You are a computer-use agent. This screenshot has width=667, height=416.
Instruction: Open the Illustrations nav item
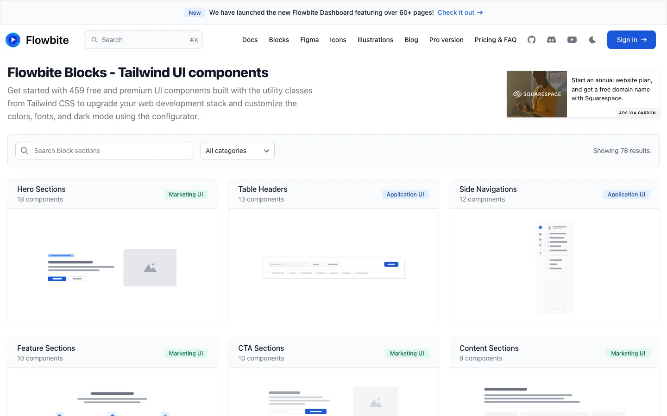click(375, 40)
